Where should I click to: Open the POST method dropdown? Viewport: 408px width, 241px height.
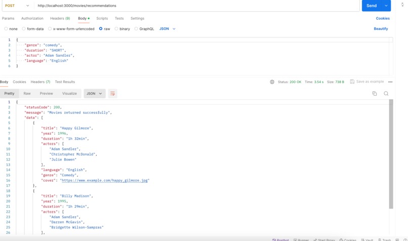pos(17,6)
